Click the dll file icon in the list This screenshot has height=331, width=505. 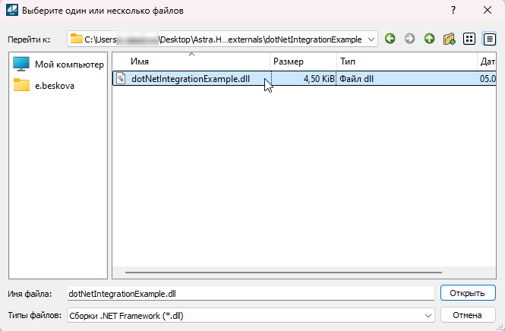coord(121,78)
